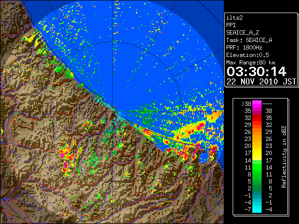Click the '-7' legend label
This screenshot has height=224, width=299.
248,210
